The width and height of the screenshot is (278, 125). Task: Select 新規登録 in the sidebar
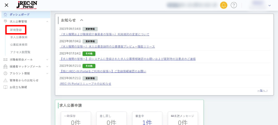[16, 30]
